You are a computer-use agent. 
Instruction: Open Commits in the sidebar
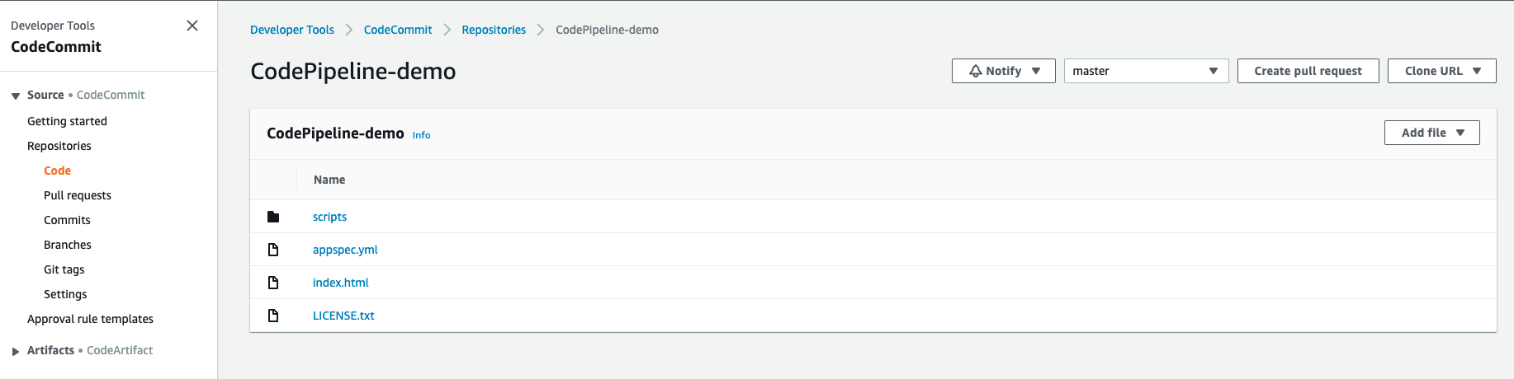tap(67, 220)
